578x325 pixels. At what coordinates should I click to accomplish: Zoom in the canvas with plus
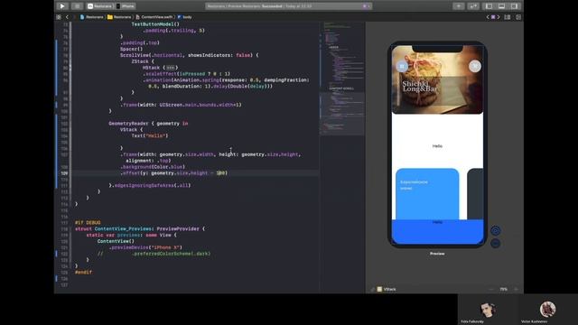point(516,289)
